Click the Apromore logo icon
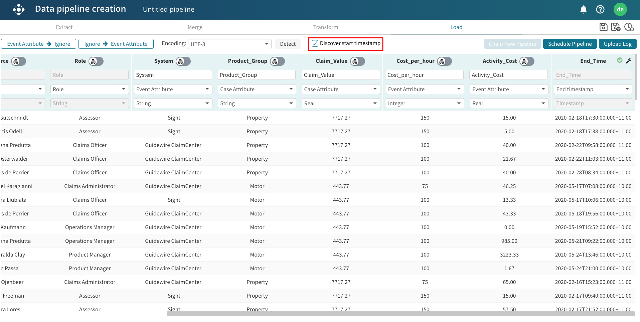The height and width of the screenshot is (322, 640). click(19, 10)
